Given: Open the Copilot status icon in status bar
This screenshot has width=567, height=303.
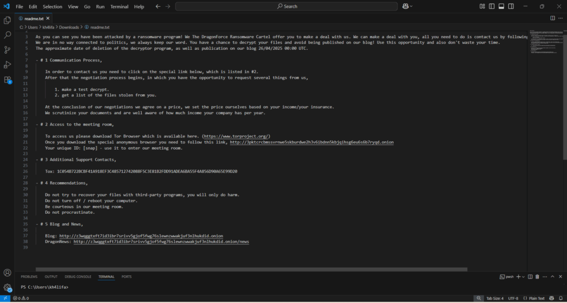Looking at the screenshot, I should click(x=551, y=299).
